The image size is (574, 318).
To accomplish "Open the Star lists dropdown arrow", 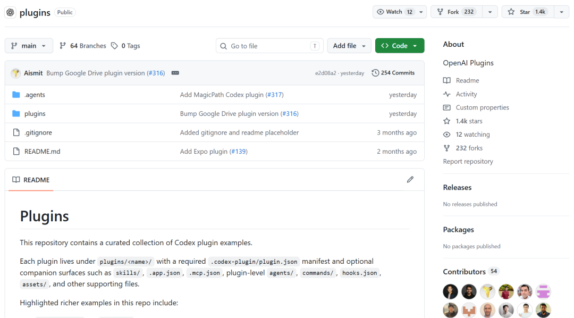I will coord(562,12).
